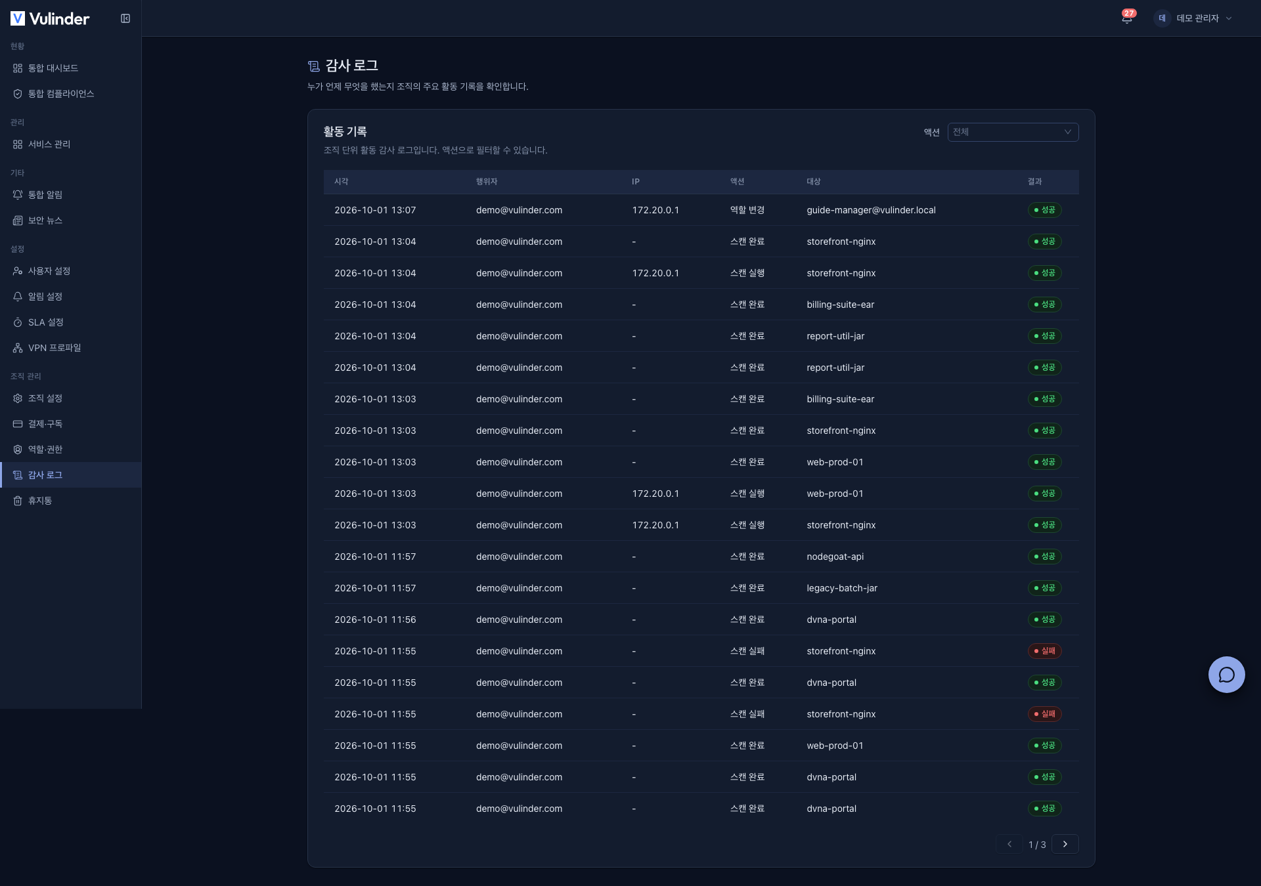
Task: Open the 액션 filter dropdown showing 전체
Action: (1013, 132)
